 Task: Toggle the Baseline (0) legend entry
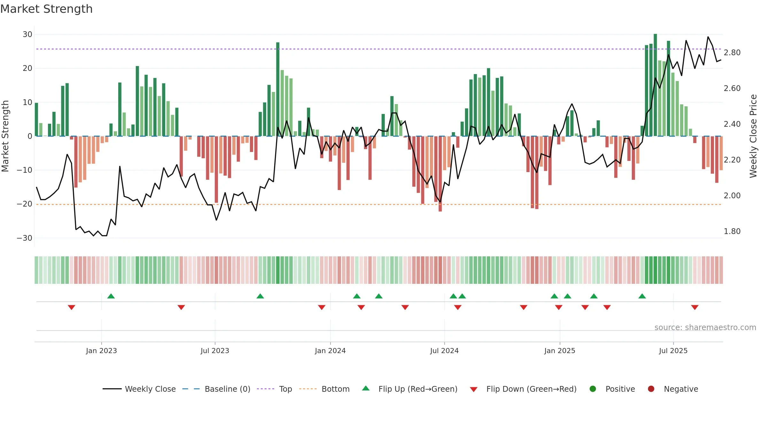(216, 389)
